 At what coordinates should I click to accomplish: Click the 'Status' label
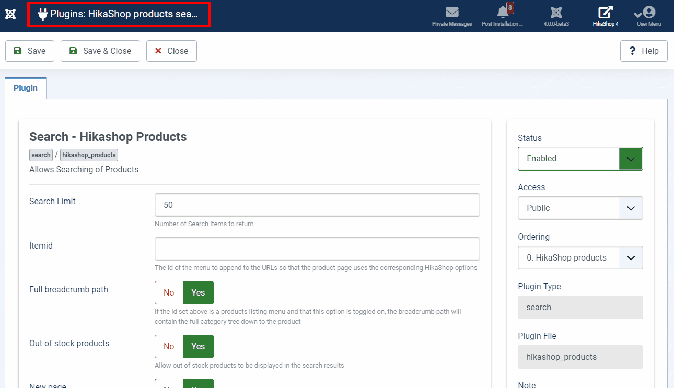point(530,138)
